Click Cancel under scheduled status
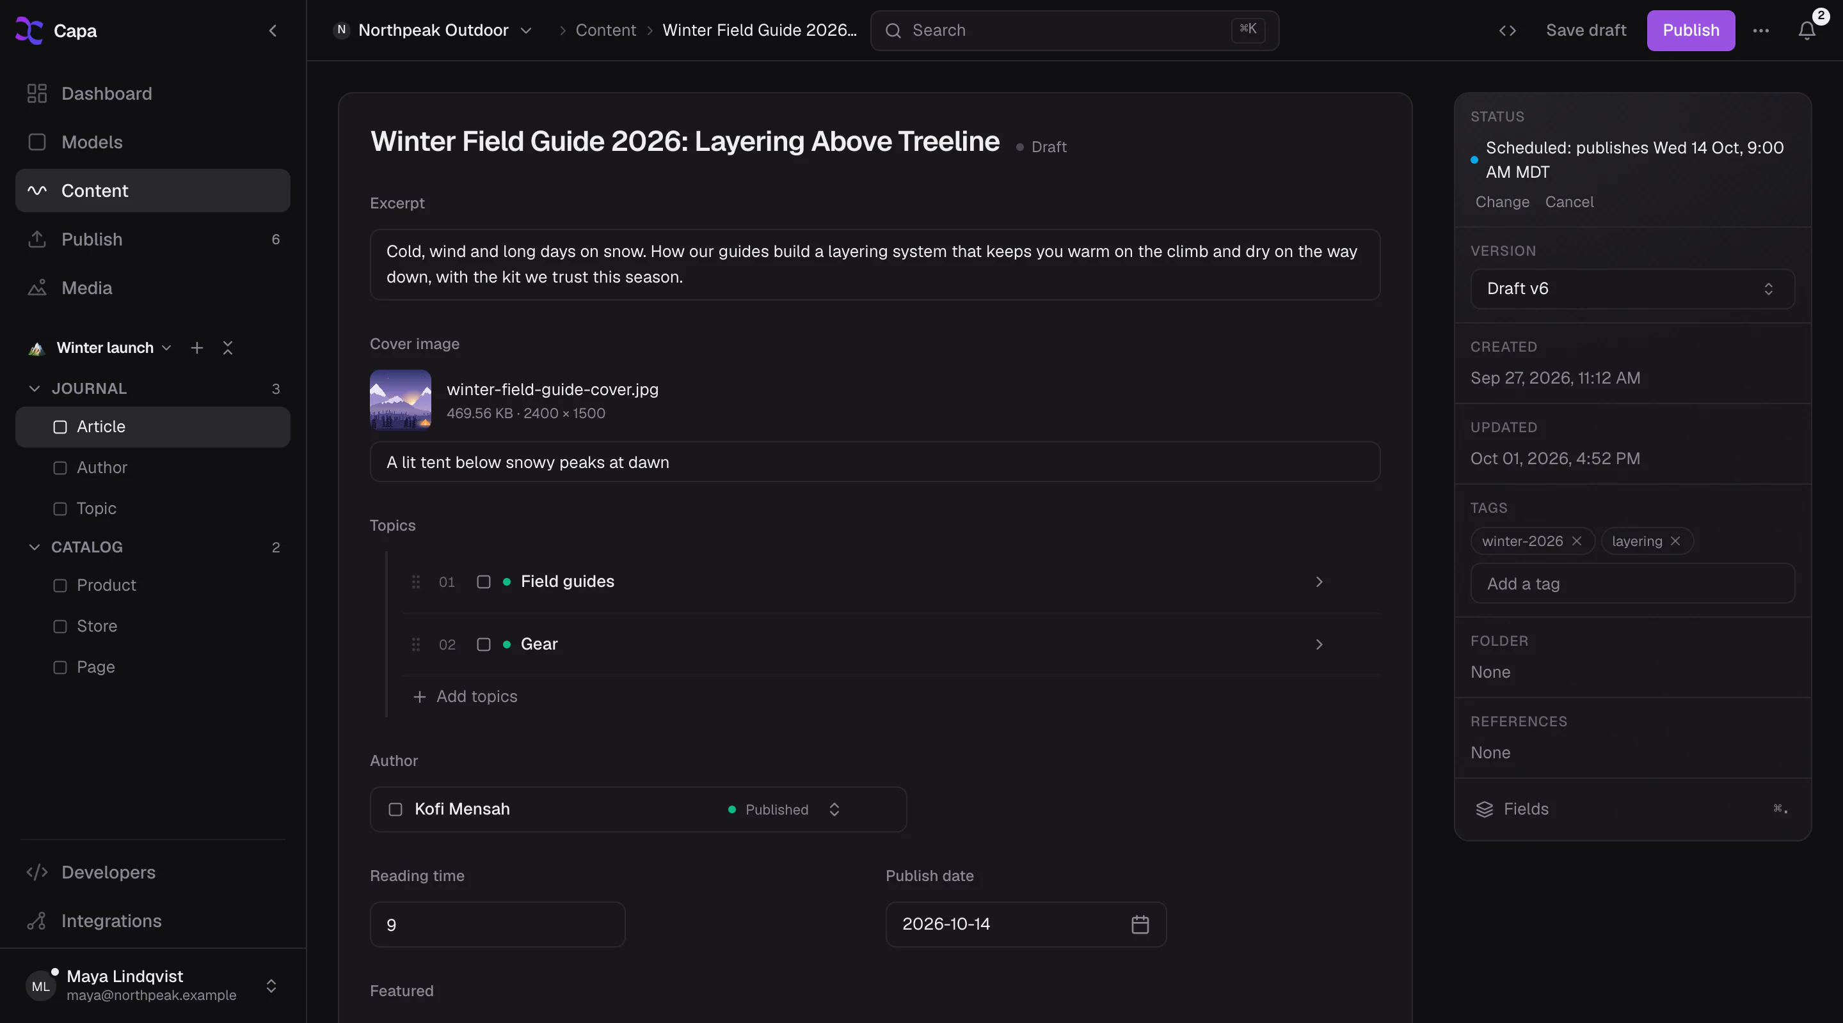The height and width of the screenshot is (1023, 1843). pyautogui.click(x=1569, y=202)
